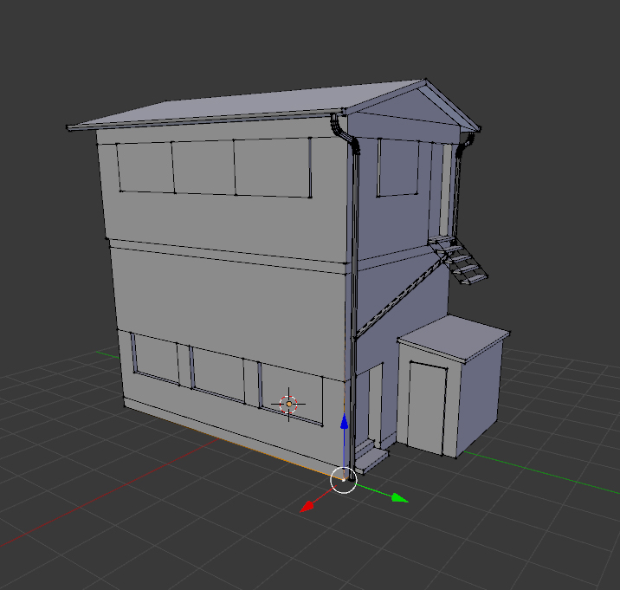Image resolution: width=620 pixels, height=590 pixels.
Task: Click the exterior staircase steps
Action: point(458,260)
